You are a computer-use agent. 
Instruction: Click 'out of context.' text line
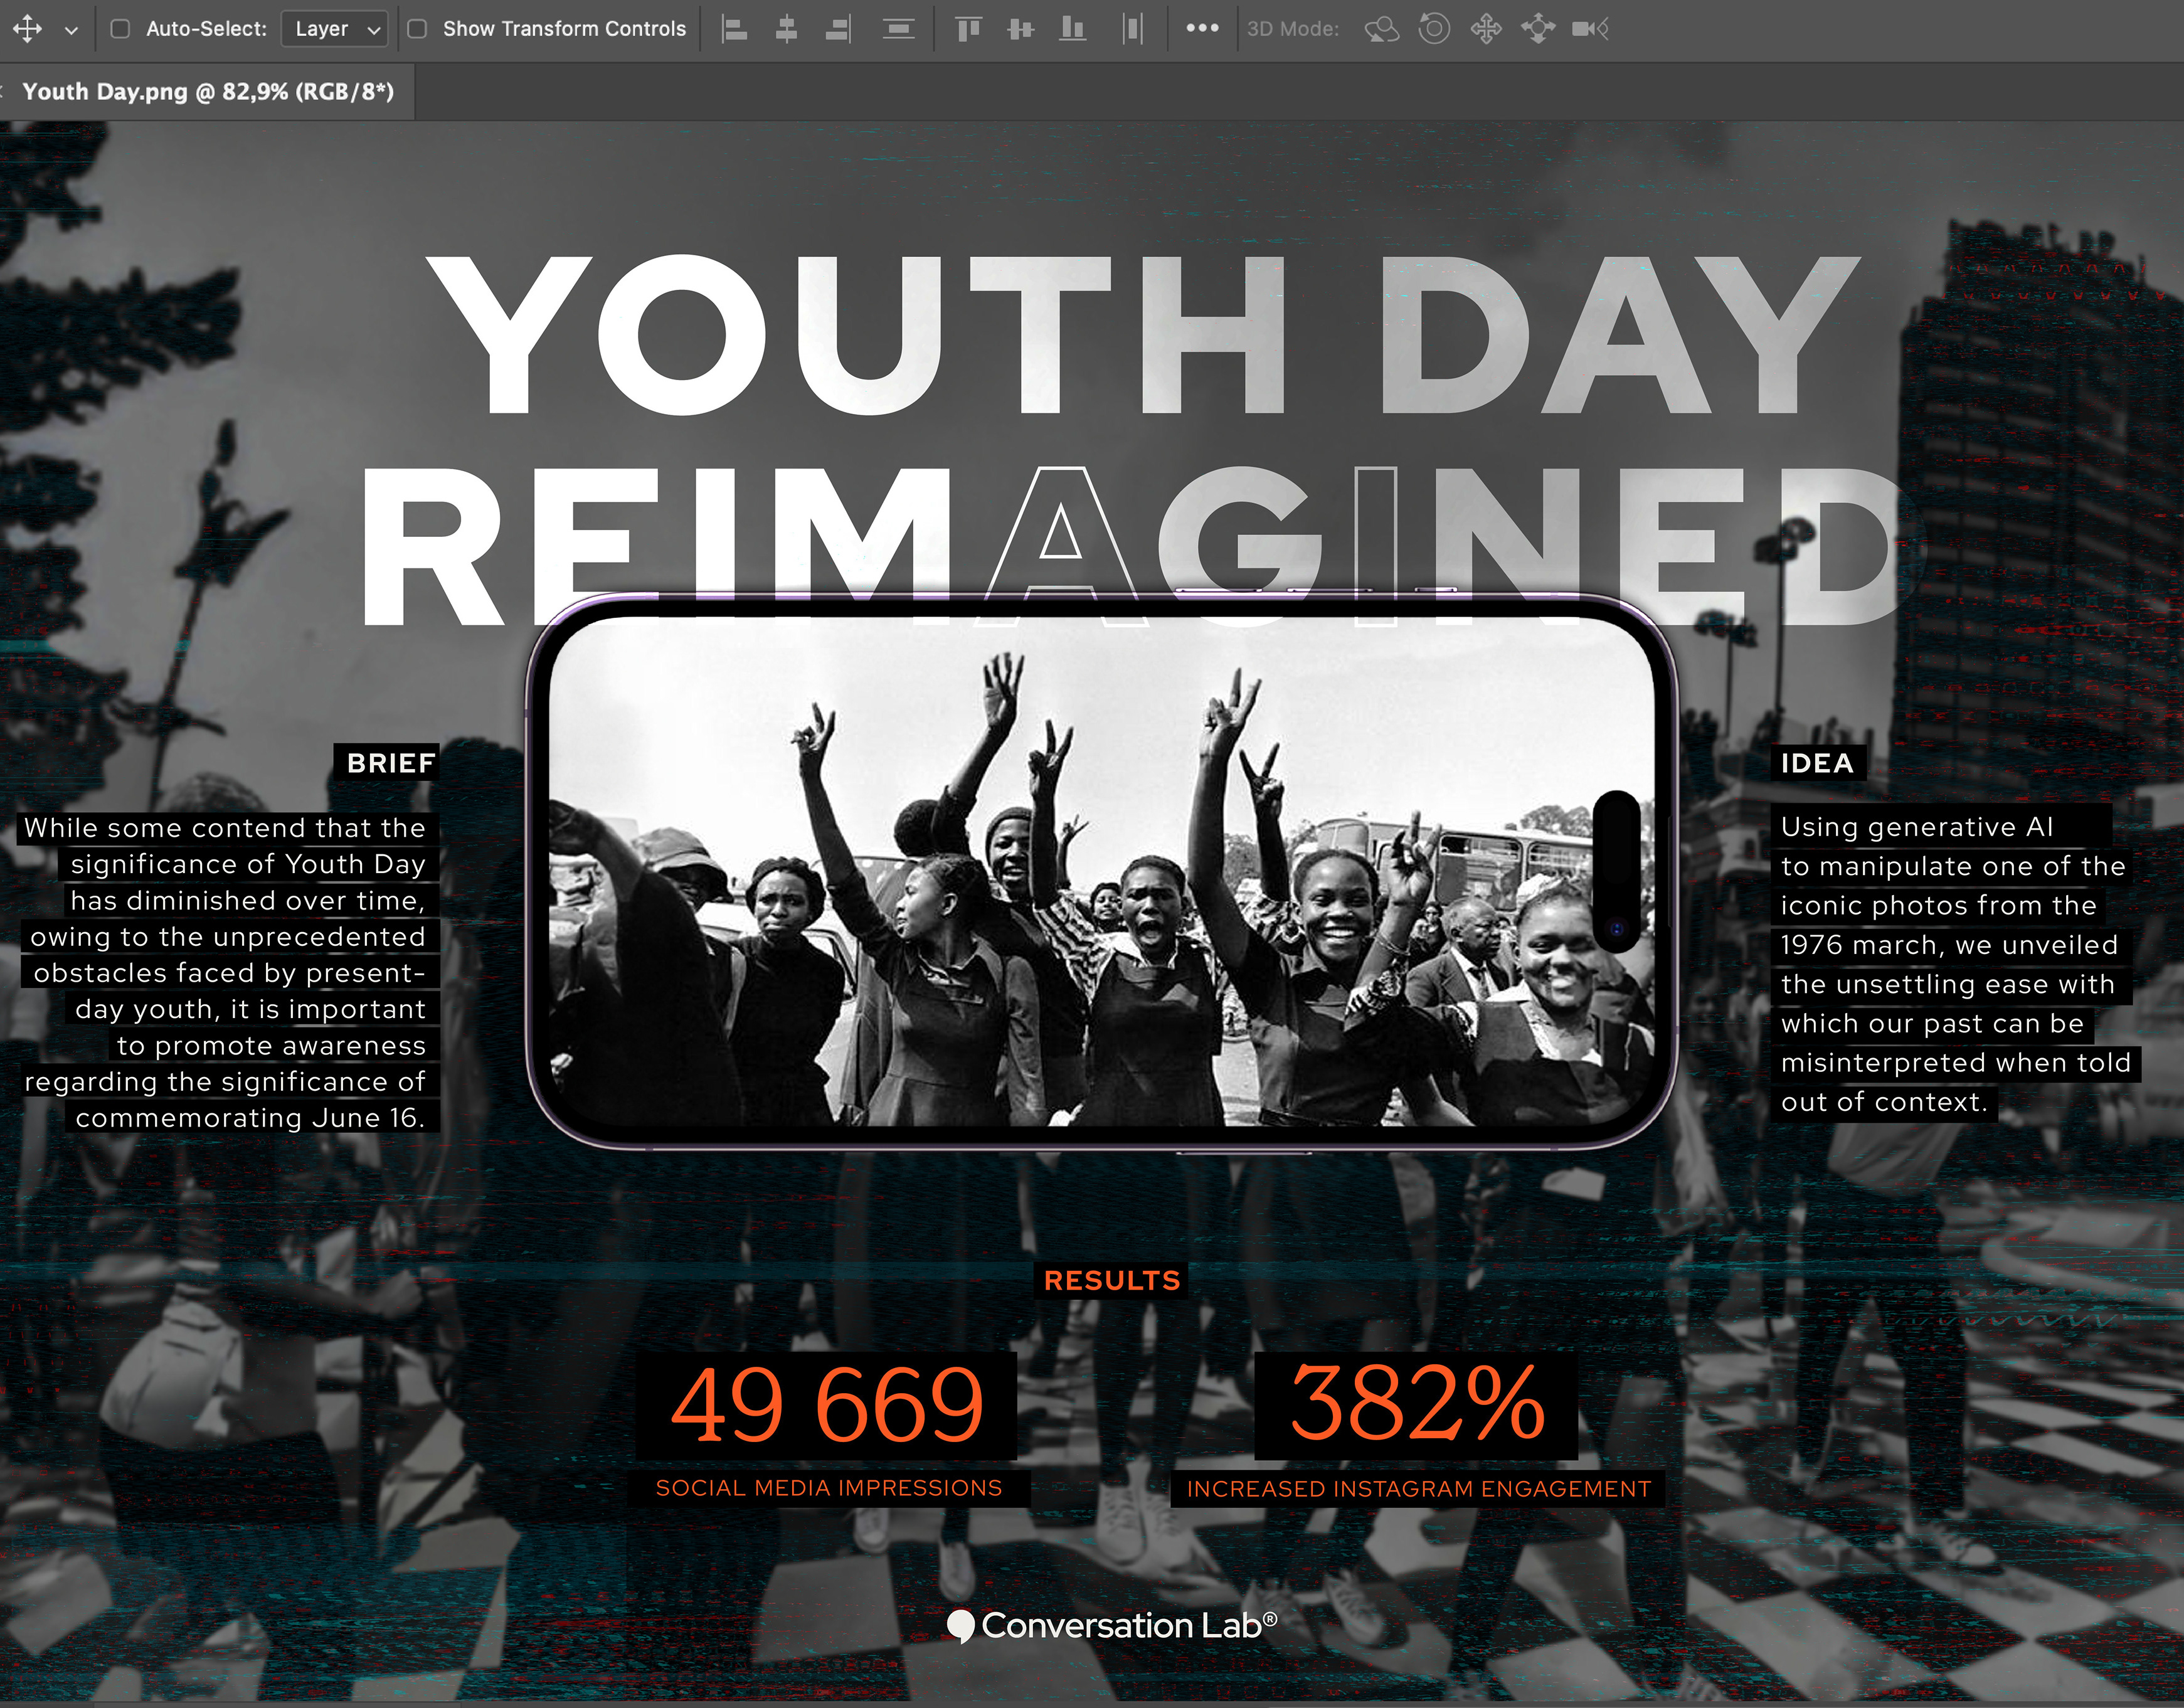[1884, 1102]
